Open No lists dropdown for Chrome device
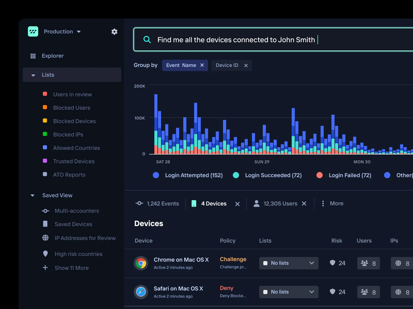Viewport: 413px width, 309px height. click(289, 263)
